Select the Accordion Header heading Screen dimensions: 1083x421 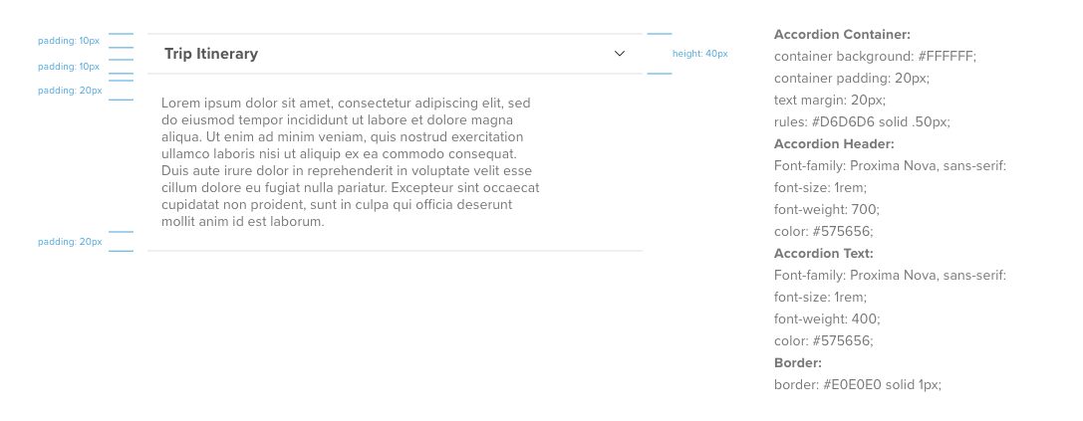tap(834, 143)
